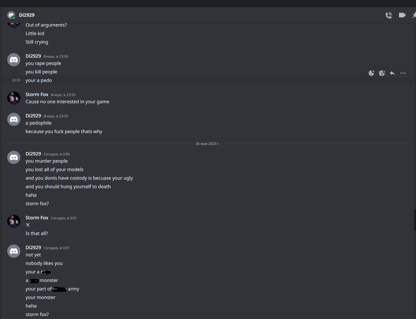Click the chat scrollbar thumb on the right edge
Image resolution: width=416 pixels, height=319 pixels.
415,220
